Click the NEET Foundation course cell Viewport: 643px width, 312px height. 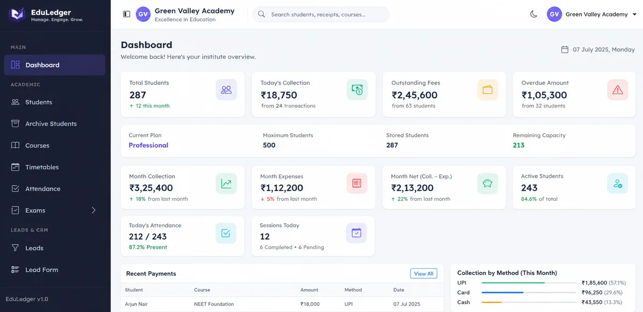click(214, 304)
